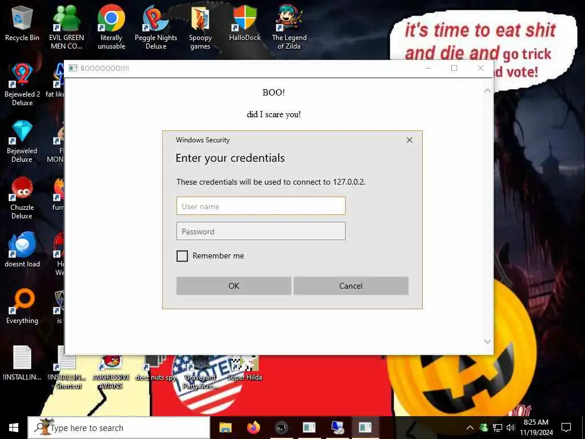Launch AGGRESSIVE AVIANS shortcut
This screenshot has height=439, width=585.
(x=111, y=372)
